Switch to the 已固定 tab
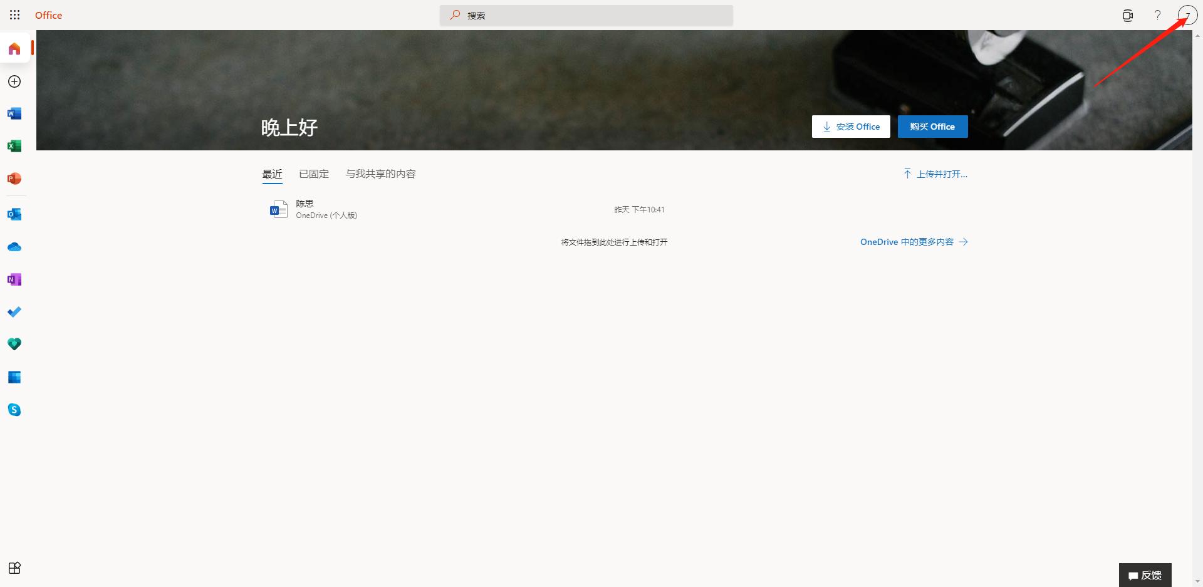1203x587 pixels. 314,174
